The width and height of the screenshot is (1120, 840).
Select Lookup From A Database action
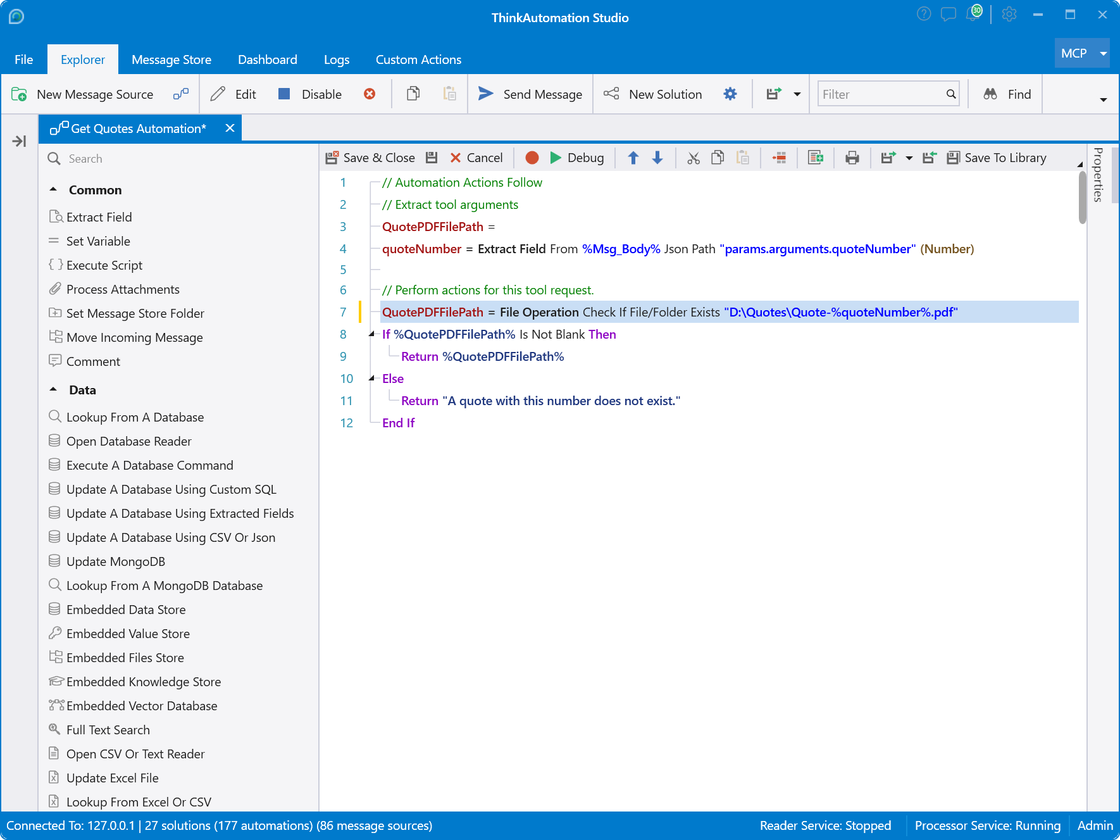click(x=135, y=417)
